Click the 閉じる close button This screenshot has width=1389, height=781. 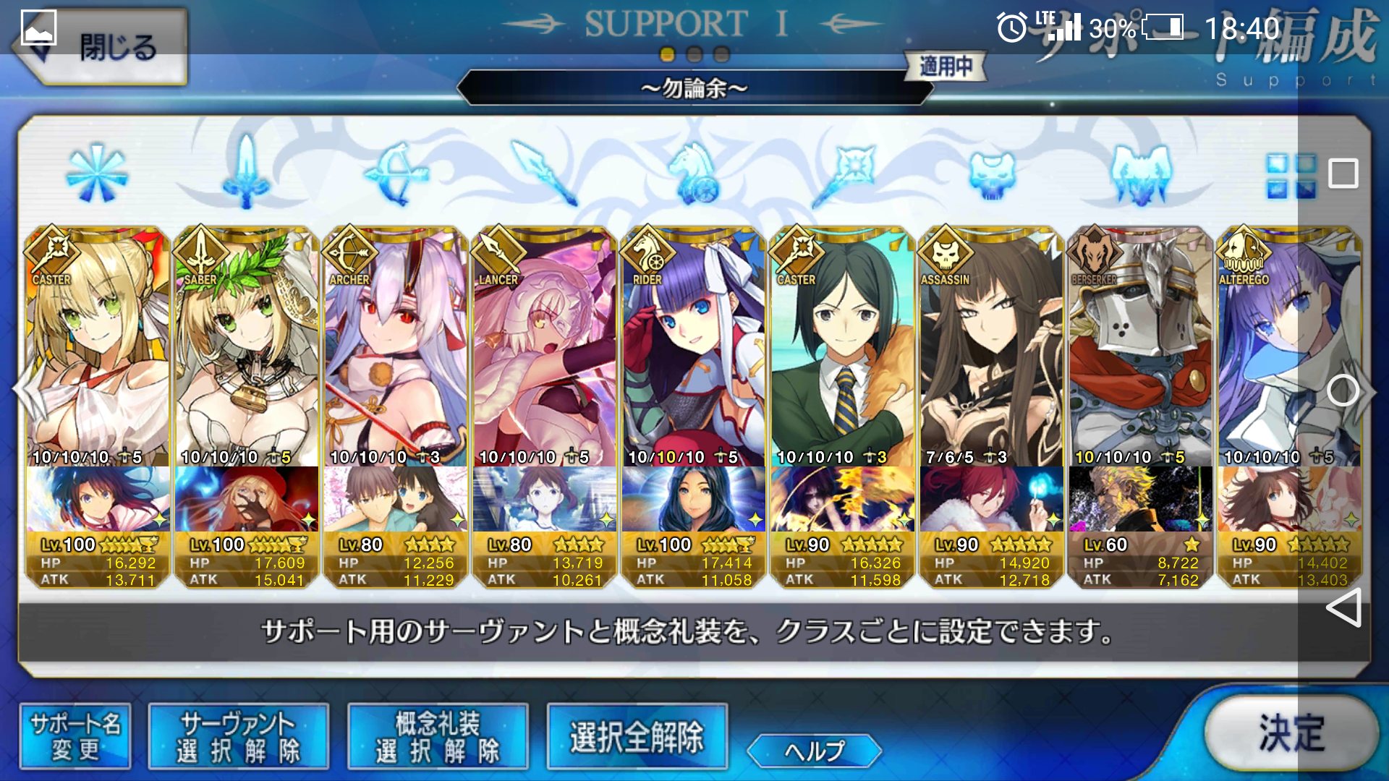100,47
